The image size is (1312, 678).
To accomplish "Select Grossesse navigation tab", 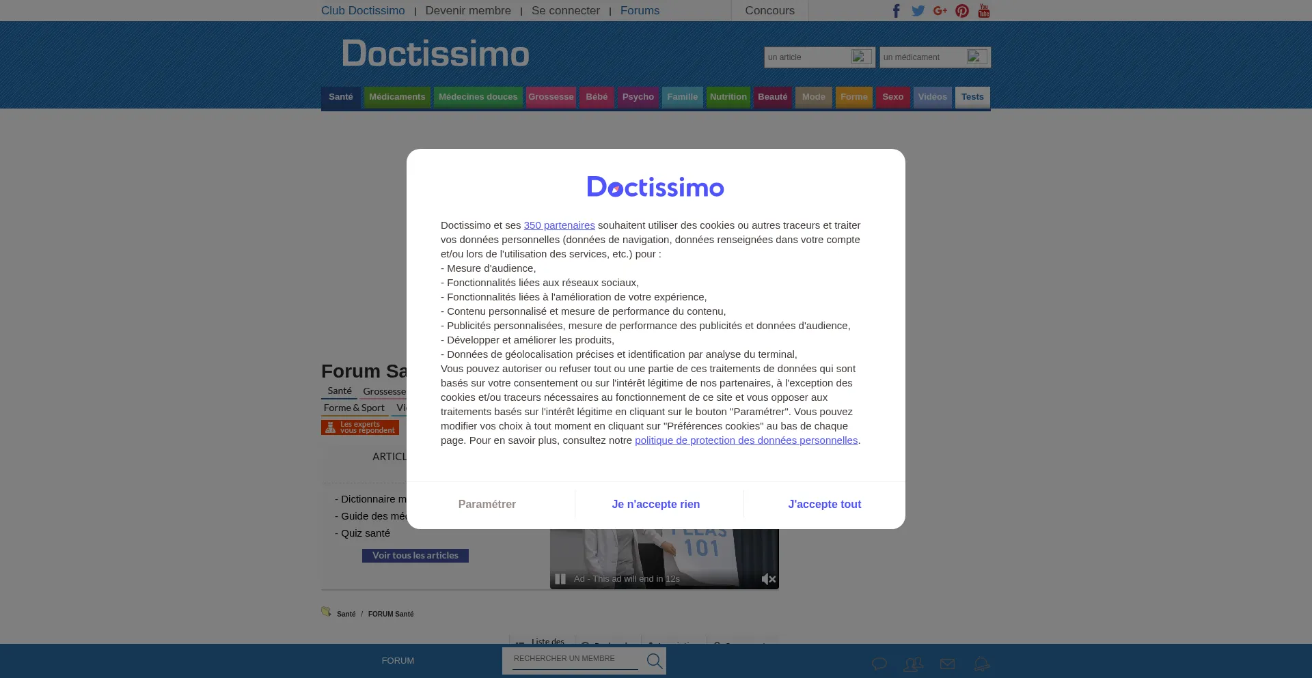I will (551, 97).
